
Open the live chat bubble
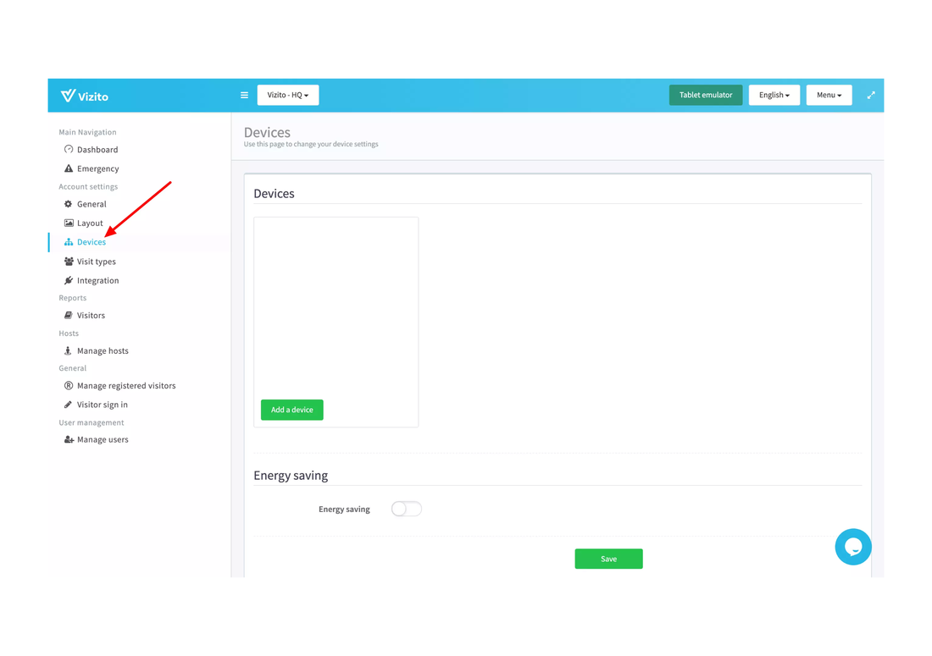[852, 547]
